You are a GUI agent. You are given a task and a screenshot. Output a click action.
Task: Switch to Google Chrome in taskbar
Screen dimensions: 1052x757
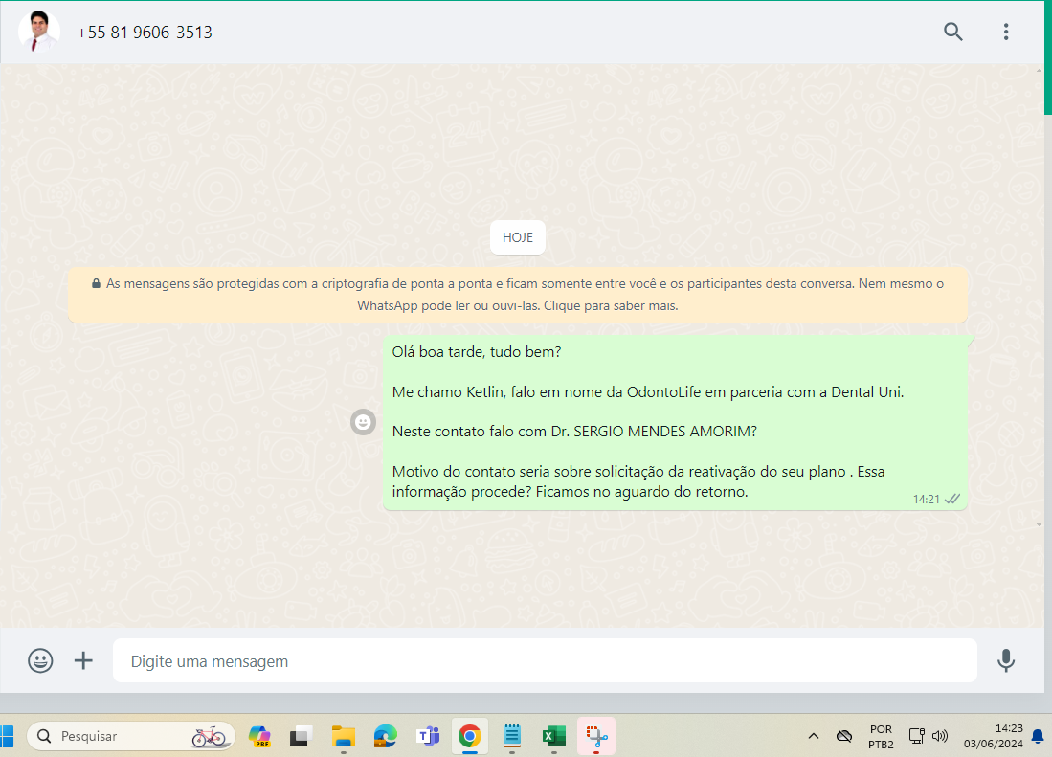(x=469, y=736)
